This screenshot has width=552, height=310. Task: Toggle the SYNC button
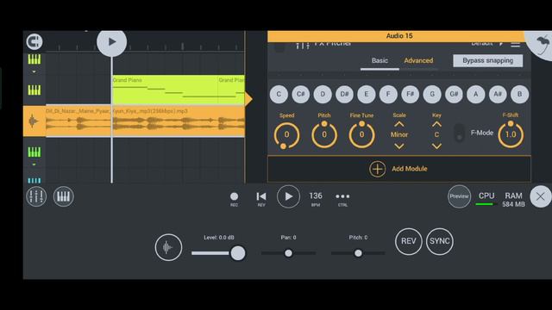pyautogui.click(x=440, y=241)
